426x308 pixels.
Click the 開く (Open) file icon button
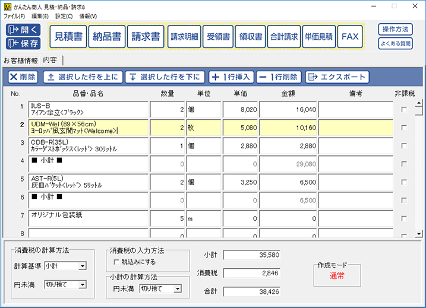pos(23,30)
